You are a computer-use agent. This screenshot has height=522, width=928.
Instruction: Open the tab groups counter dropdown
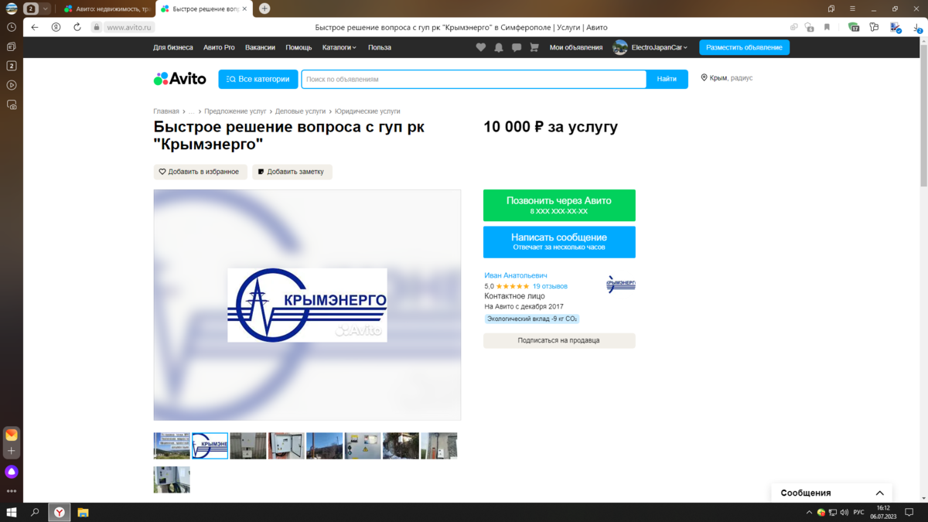(36, 9)
